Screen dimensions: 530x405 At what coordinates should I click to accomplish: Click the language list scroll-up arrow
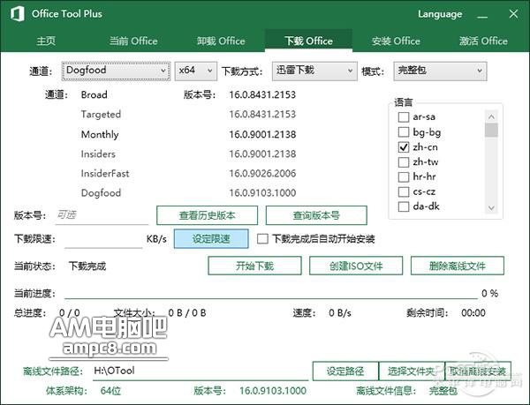[x=491, y=116]
